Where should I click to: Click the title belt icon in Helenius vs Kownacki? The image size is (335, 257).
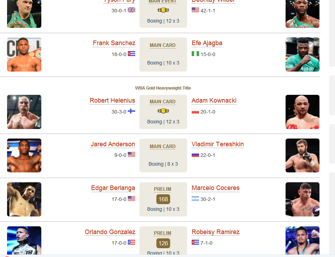pos(163,111)
